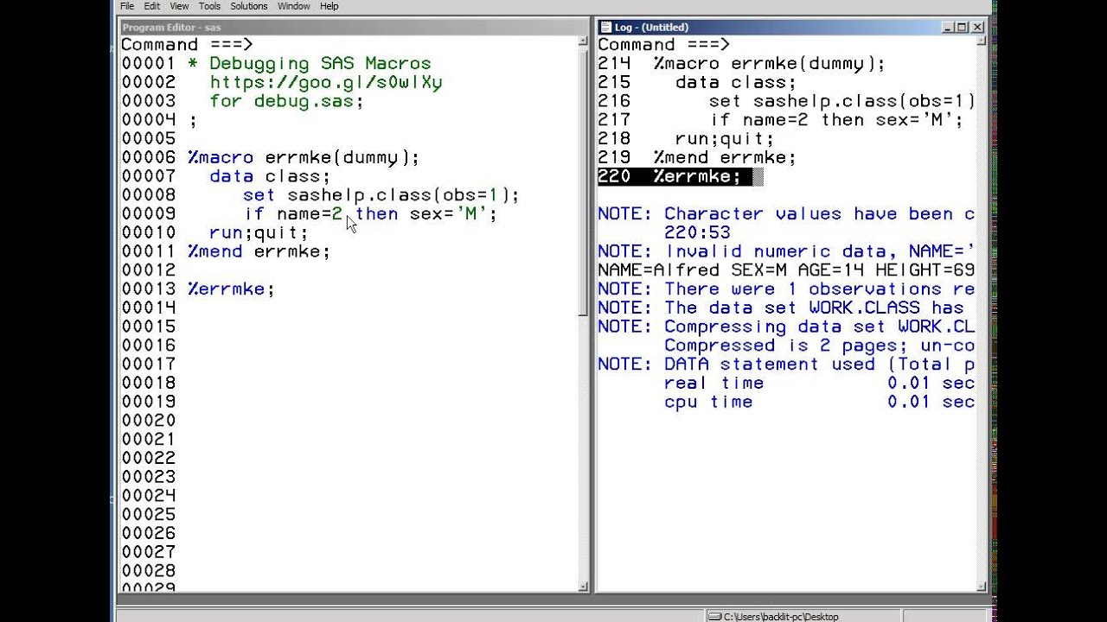Image resolution: width=1107 pixels, height=622 pixels.
Task: Click highlighted log line 220 %errmke;
Action: [680, 177]
